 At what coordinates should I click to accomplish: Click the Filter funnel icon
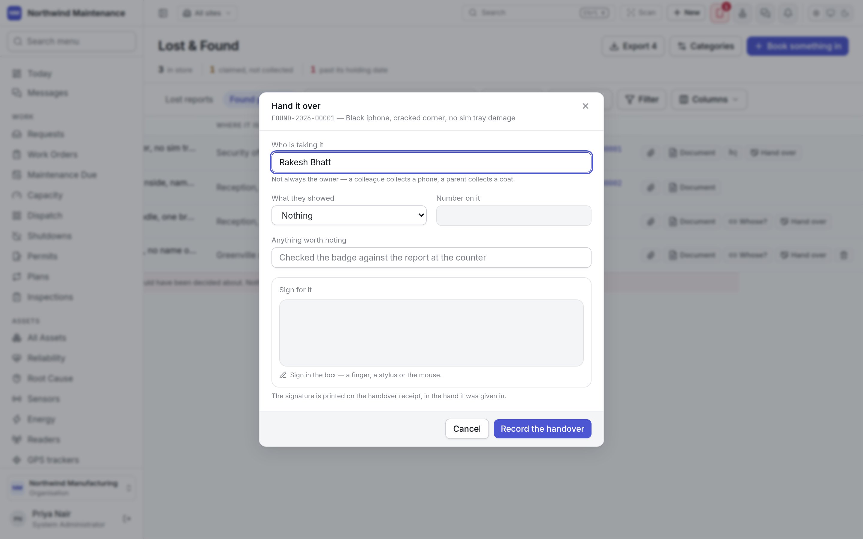pos(629,99)
